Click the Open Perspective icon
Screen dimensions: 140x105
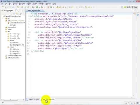(x=122, y=7)
